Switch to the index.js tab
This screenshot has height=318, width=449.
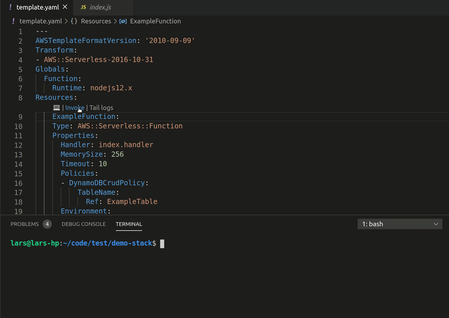(103, 7)
